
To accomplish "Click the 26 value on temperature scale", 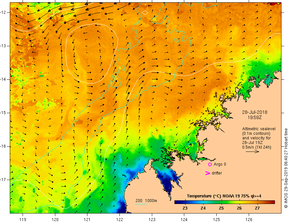I will click(239, 208).
